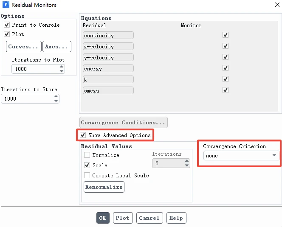
Task: Close the Residual Monitors dialog
Action: coord(277,5)
